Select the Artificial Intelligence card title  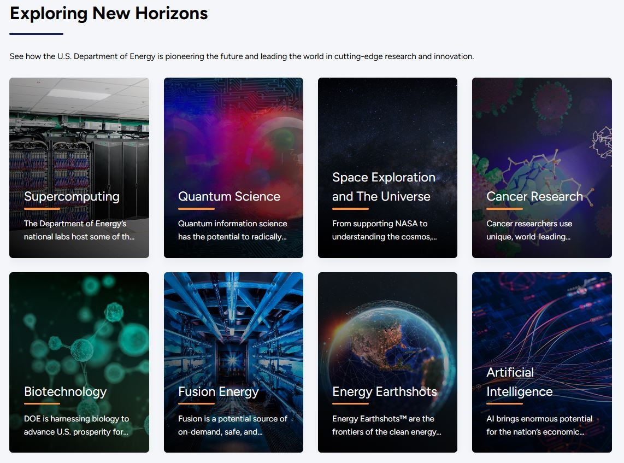click(x=519, y=382)
